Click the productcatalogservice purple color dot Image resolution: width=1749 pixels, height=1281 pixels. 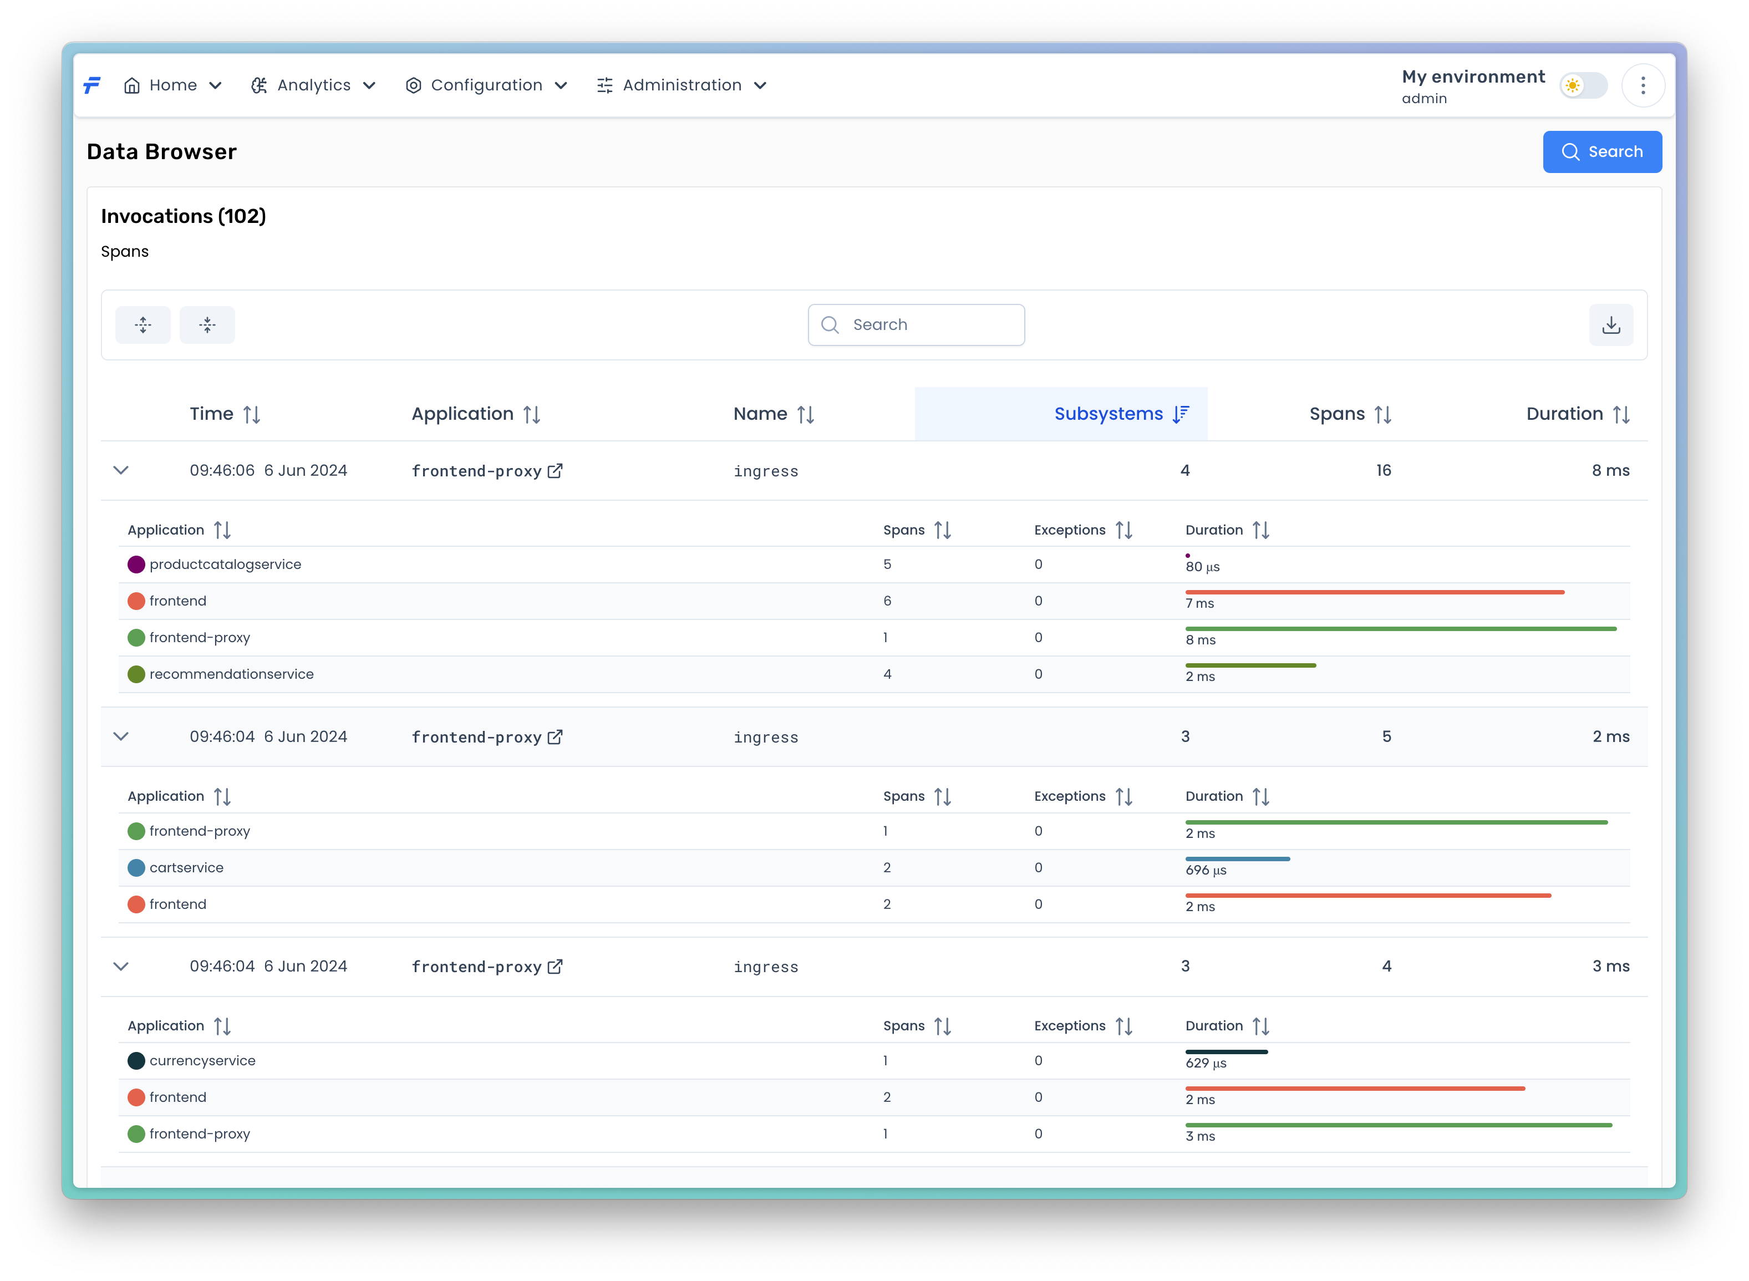136,565
